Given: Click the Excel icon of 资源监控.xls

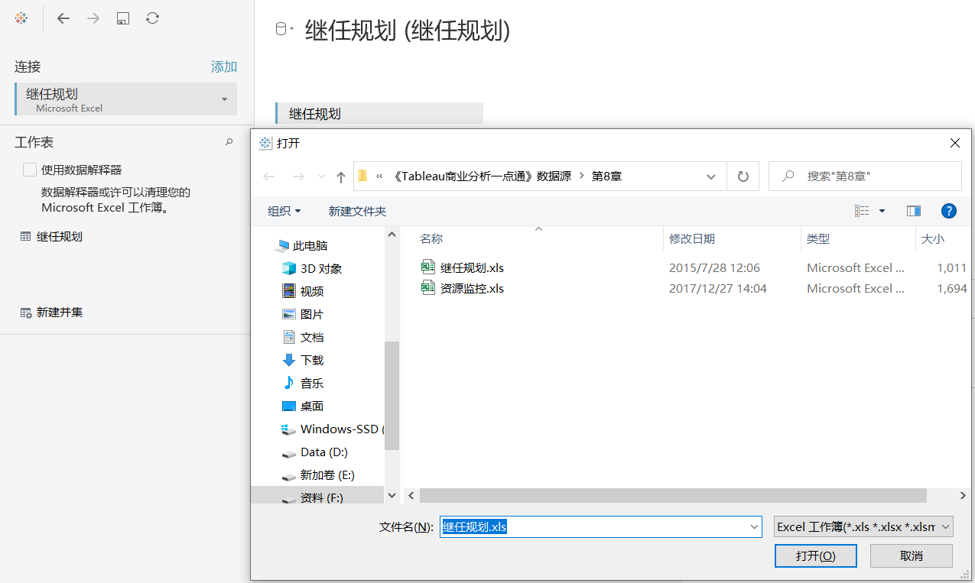Looking at the screenshot, I should pyautogui.click(x=428, y=287).
